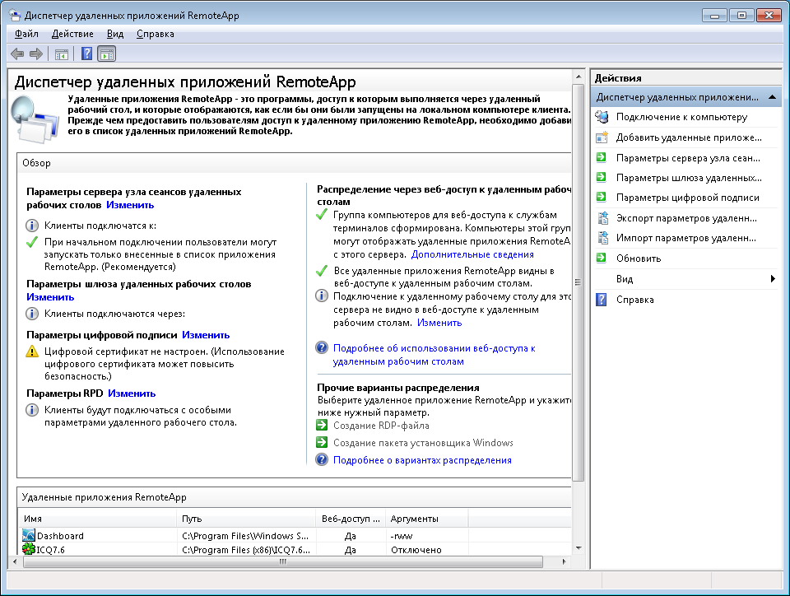Select Подключение к компьютеру action

pos(681,117)
